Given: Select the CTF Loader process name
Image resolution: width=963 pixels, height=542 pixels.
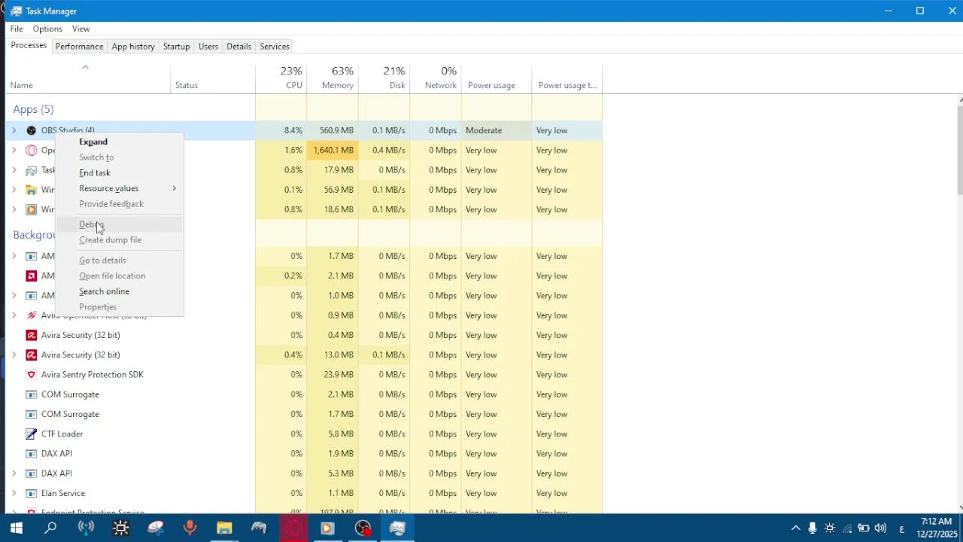Looking at the screenshot, I should 62,434.
